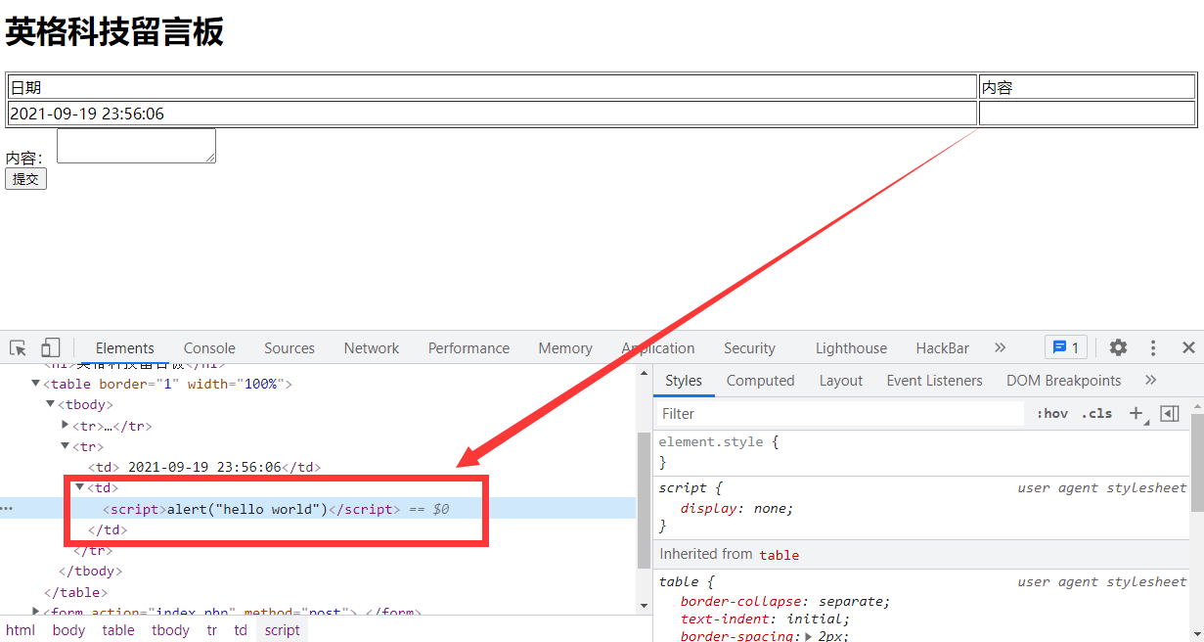Click the styles Filter input field
Viewport: 1204px width, 642px height.
click(841, 414)
